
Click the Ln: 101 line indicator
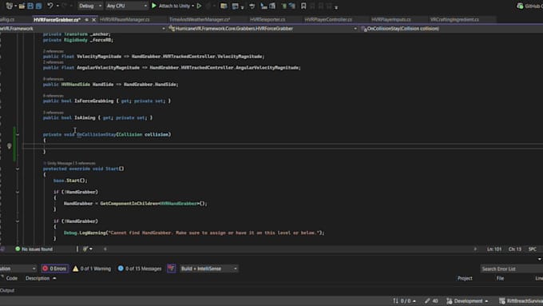494,249
